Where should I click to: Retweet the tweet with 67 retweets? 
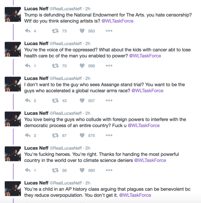tap(55, 135)
